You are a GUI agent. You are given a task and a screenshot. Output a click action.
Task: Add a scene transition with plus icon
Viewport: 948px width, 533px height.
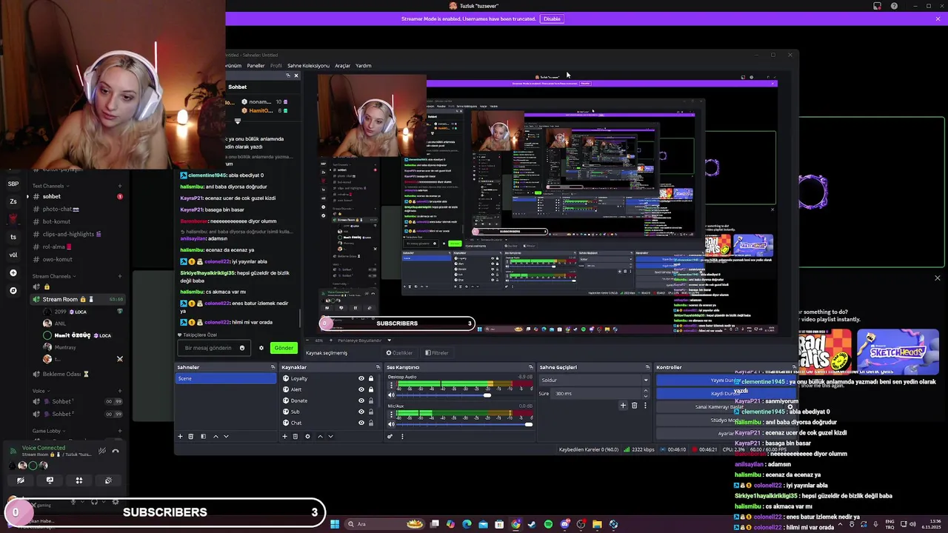(x=623, y=405)
